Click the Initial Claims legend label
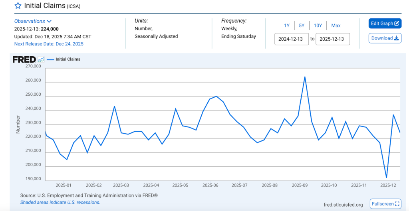 click(x=68, y=59)
